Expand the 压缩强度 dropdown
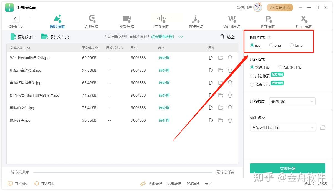Image resolution: width=334 pixels, height=191 pixels. click(292, 102)
